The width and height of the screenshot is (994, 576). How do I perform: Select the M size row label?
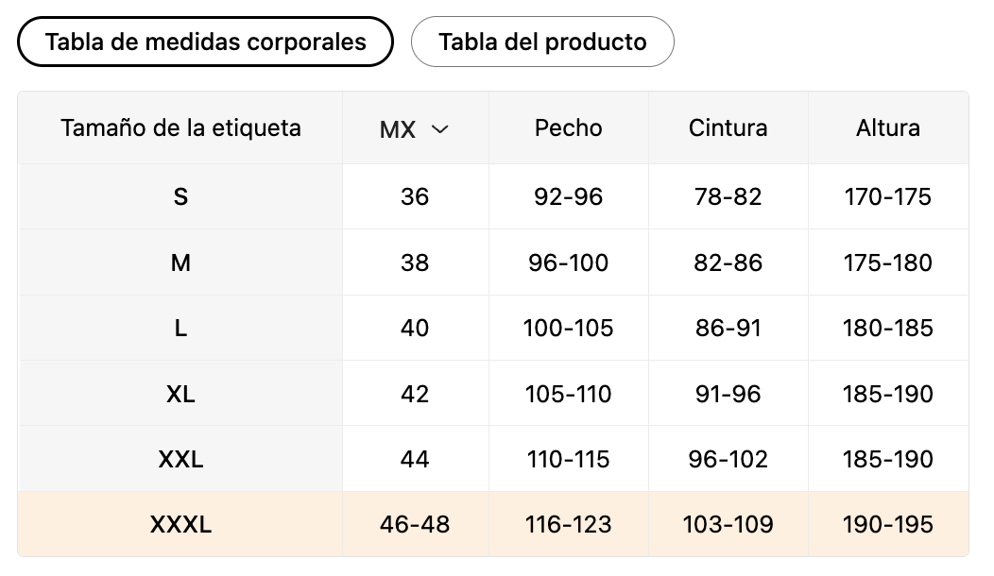coord(180,263)
